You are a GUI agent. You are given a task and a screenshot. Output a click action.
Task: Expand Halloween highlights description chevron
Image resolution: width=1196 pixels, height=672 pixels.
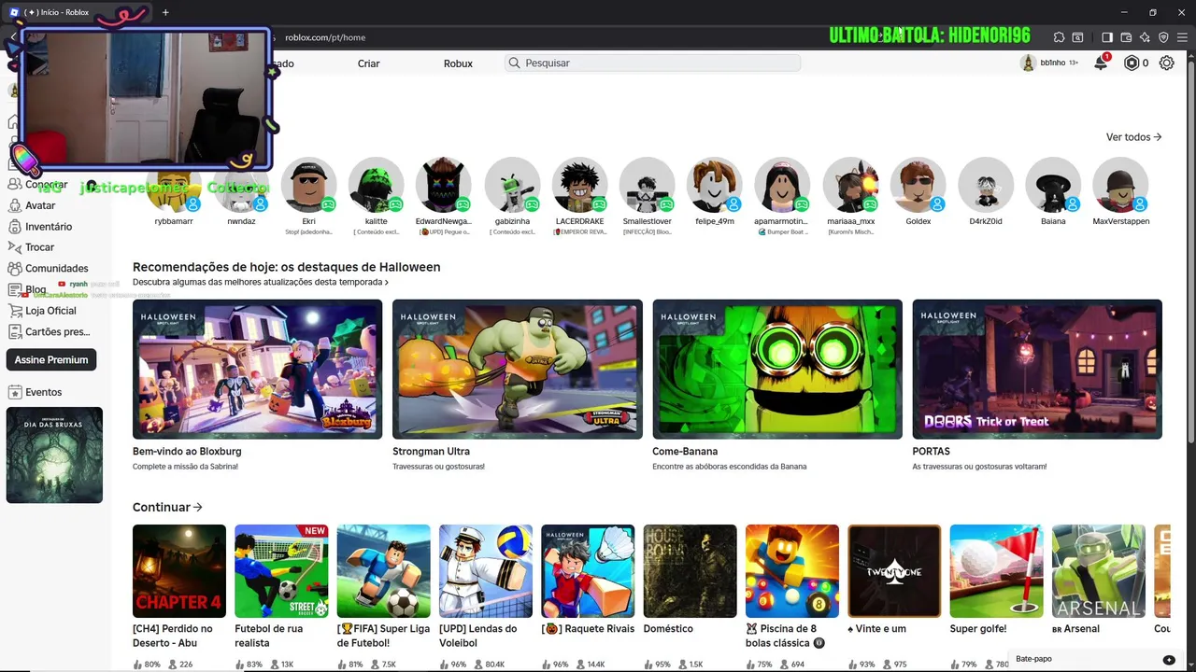click(x=387, y=282)
